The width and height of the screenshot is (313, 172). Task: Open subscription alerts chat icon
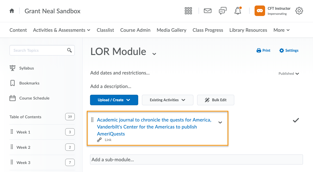[222, 11]
